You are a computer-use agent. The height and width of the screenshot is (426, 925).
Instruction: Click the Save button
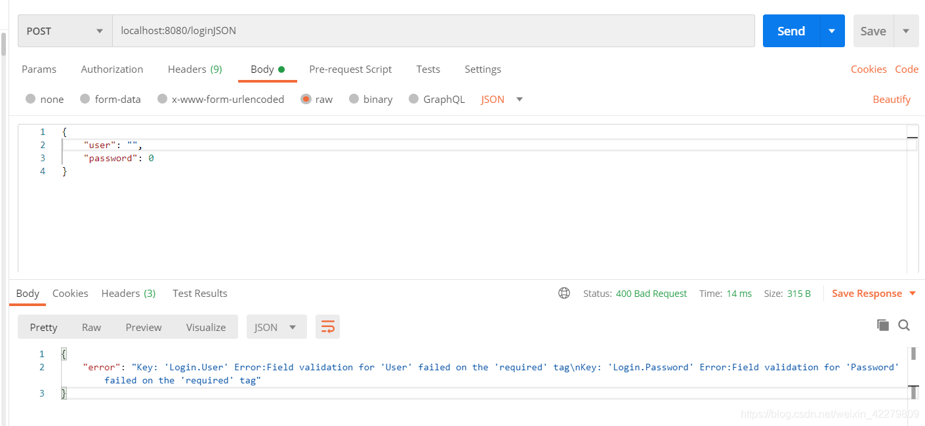pyautogui.click(x=873, y=31)
